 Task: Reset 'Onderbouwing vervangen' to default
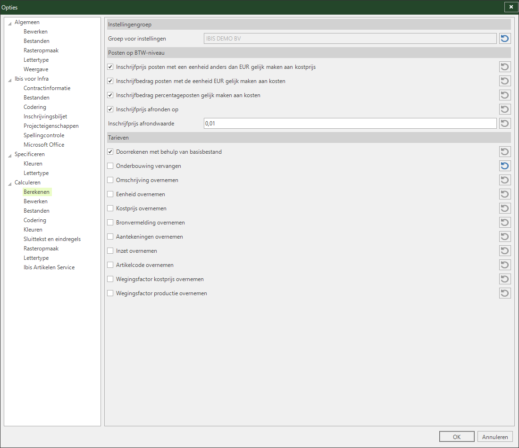[505, 166]
